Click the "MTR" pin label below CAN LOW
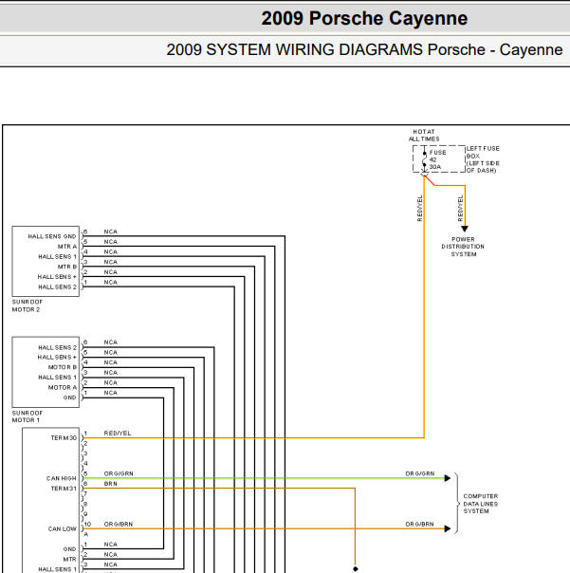The width and height of the screenshot is (570, 573). pos(69,559)
